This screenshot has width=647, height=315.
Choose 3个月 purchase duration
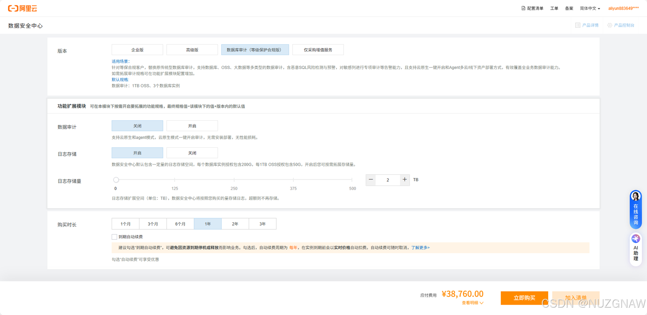point(153,224)
